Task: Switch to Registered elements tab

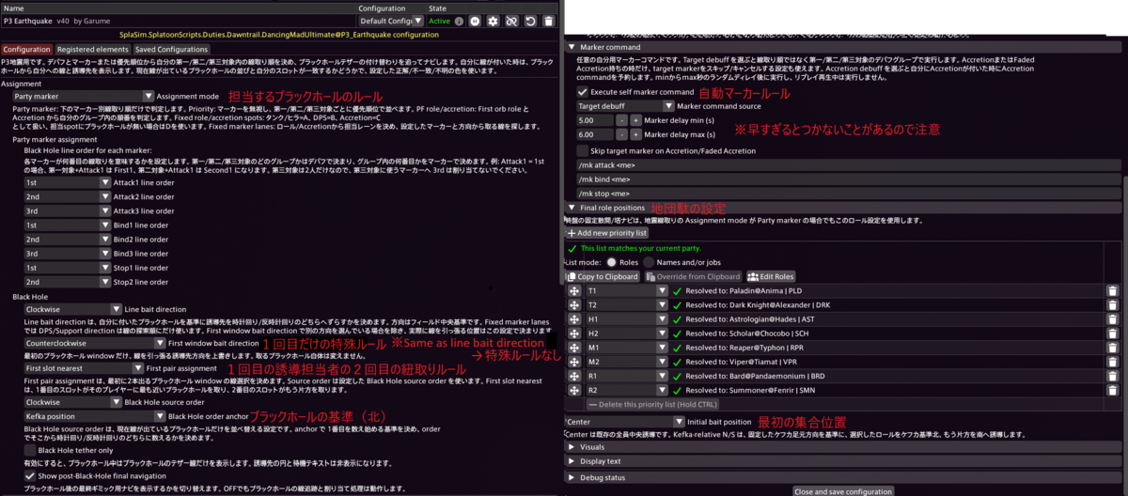Action: point(92,49)
